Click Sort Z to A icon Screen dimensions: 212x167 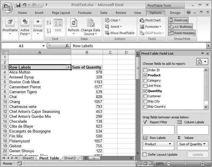point(49,30)
